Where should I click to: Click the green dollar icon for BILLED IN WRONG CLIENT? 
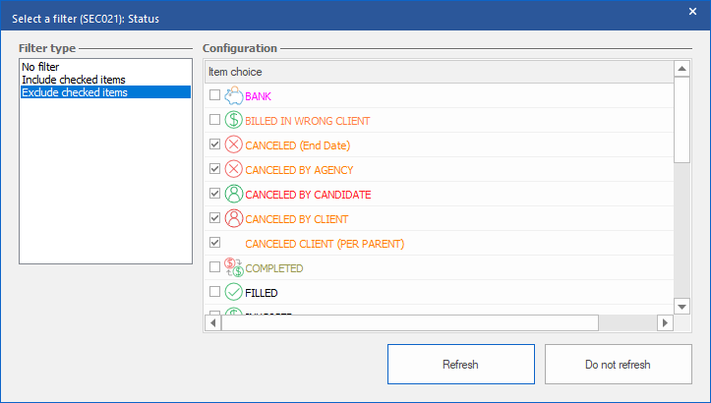[x=233, y=121]
